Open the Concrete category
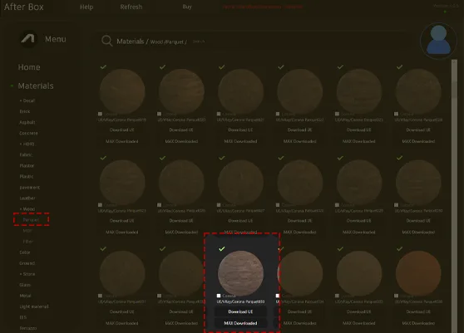Viewport: 464px width, 333px height. 28,133
